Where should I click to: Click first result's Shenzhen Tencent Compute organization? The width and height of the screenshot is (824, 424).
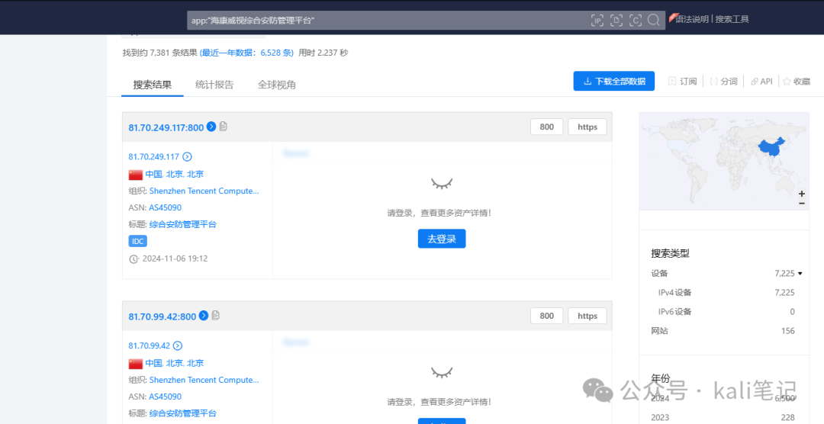(204, 191)
